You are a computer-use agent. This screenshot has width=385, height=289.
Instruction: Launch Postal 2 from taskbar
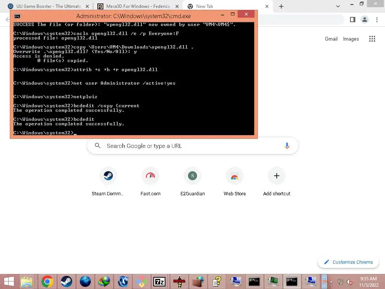click(x=179, y=281)
